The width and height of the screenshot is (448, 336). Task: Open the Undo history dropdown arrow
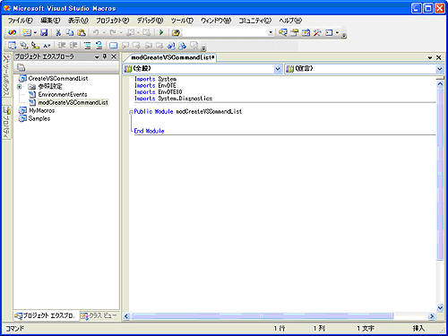point(104,32)
